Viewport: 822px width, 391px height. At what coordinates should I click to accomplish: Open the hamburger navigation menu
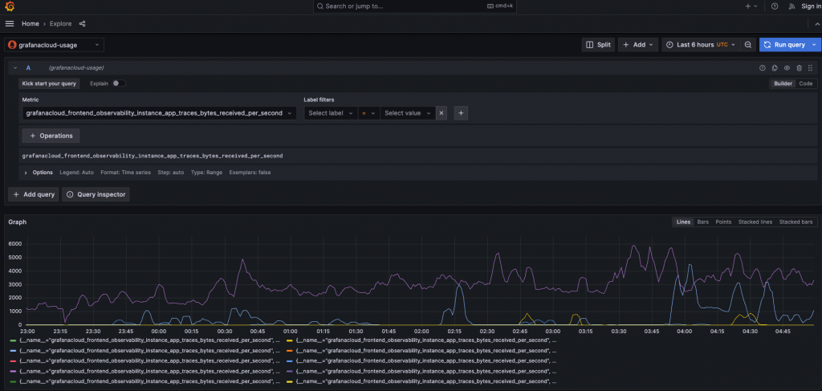(10, 23)
